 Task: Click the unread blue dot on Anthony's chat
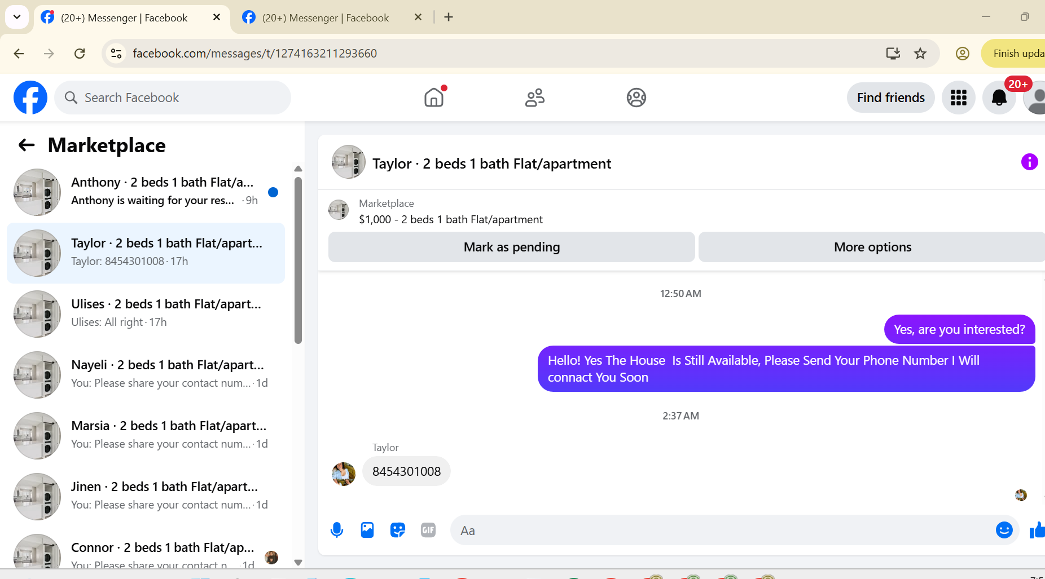click(x=273, y=192)
